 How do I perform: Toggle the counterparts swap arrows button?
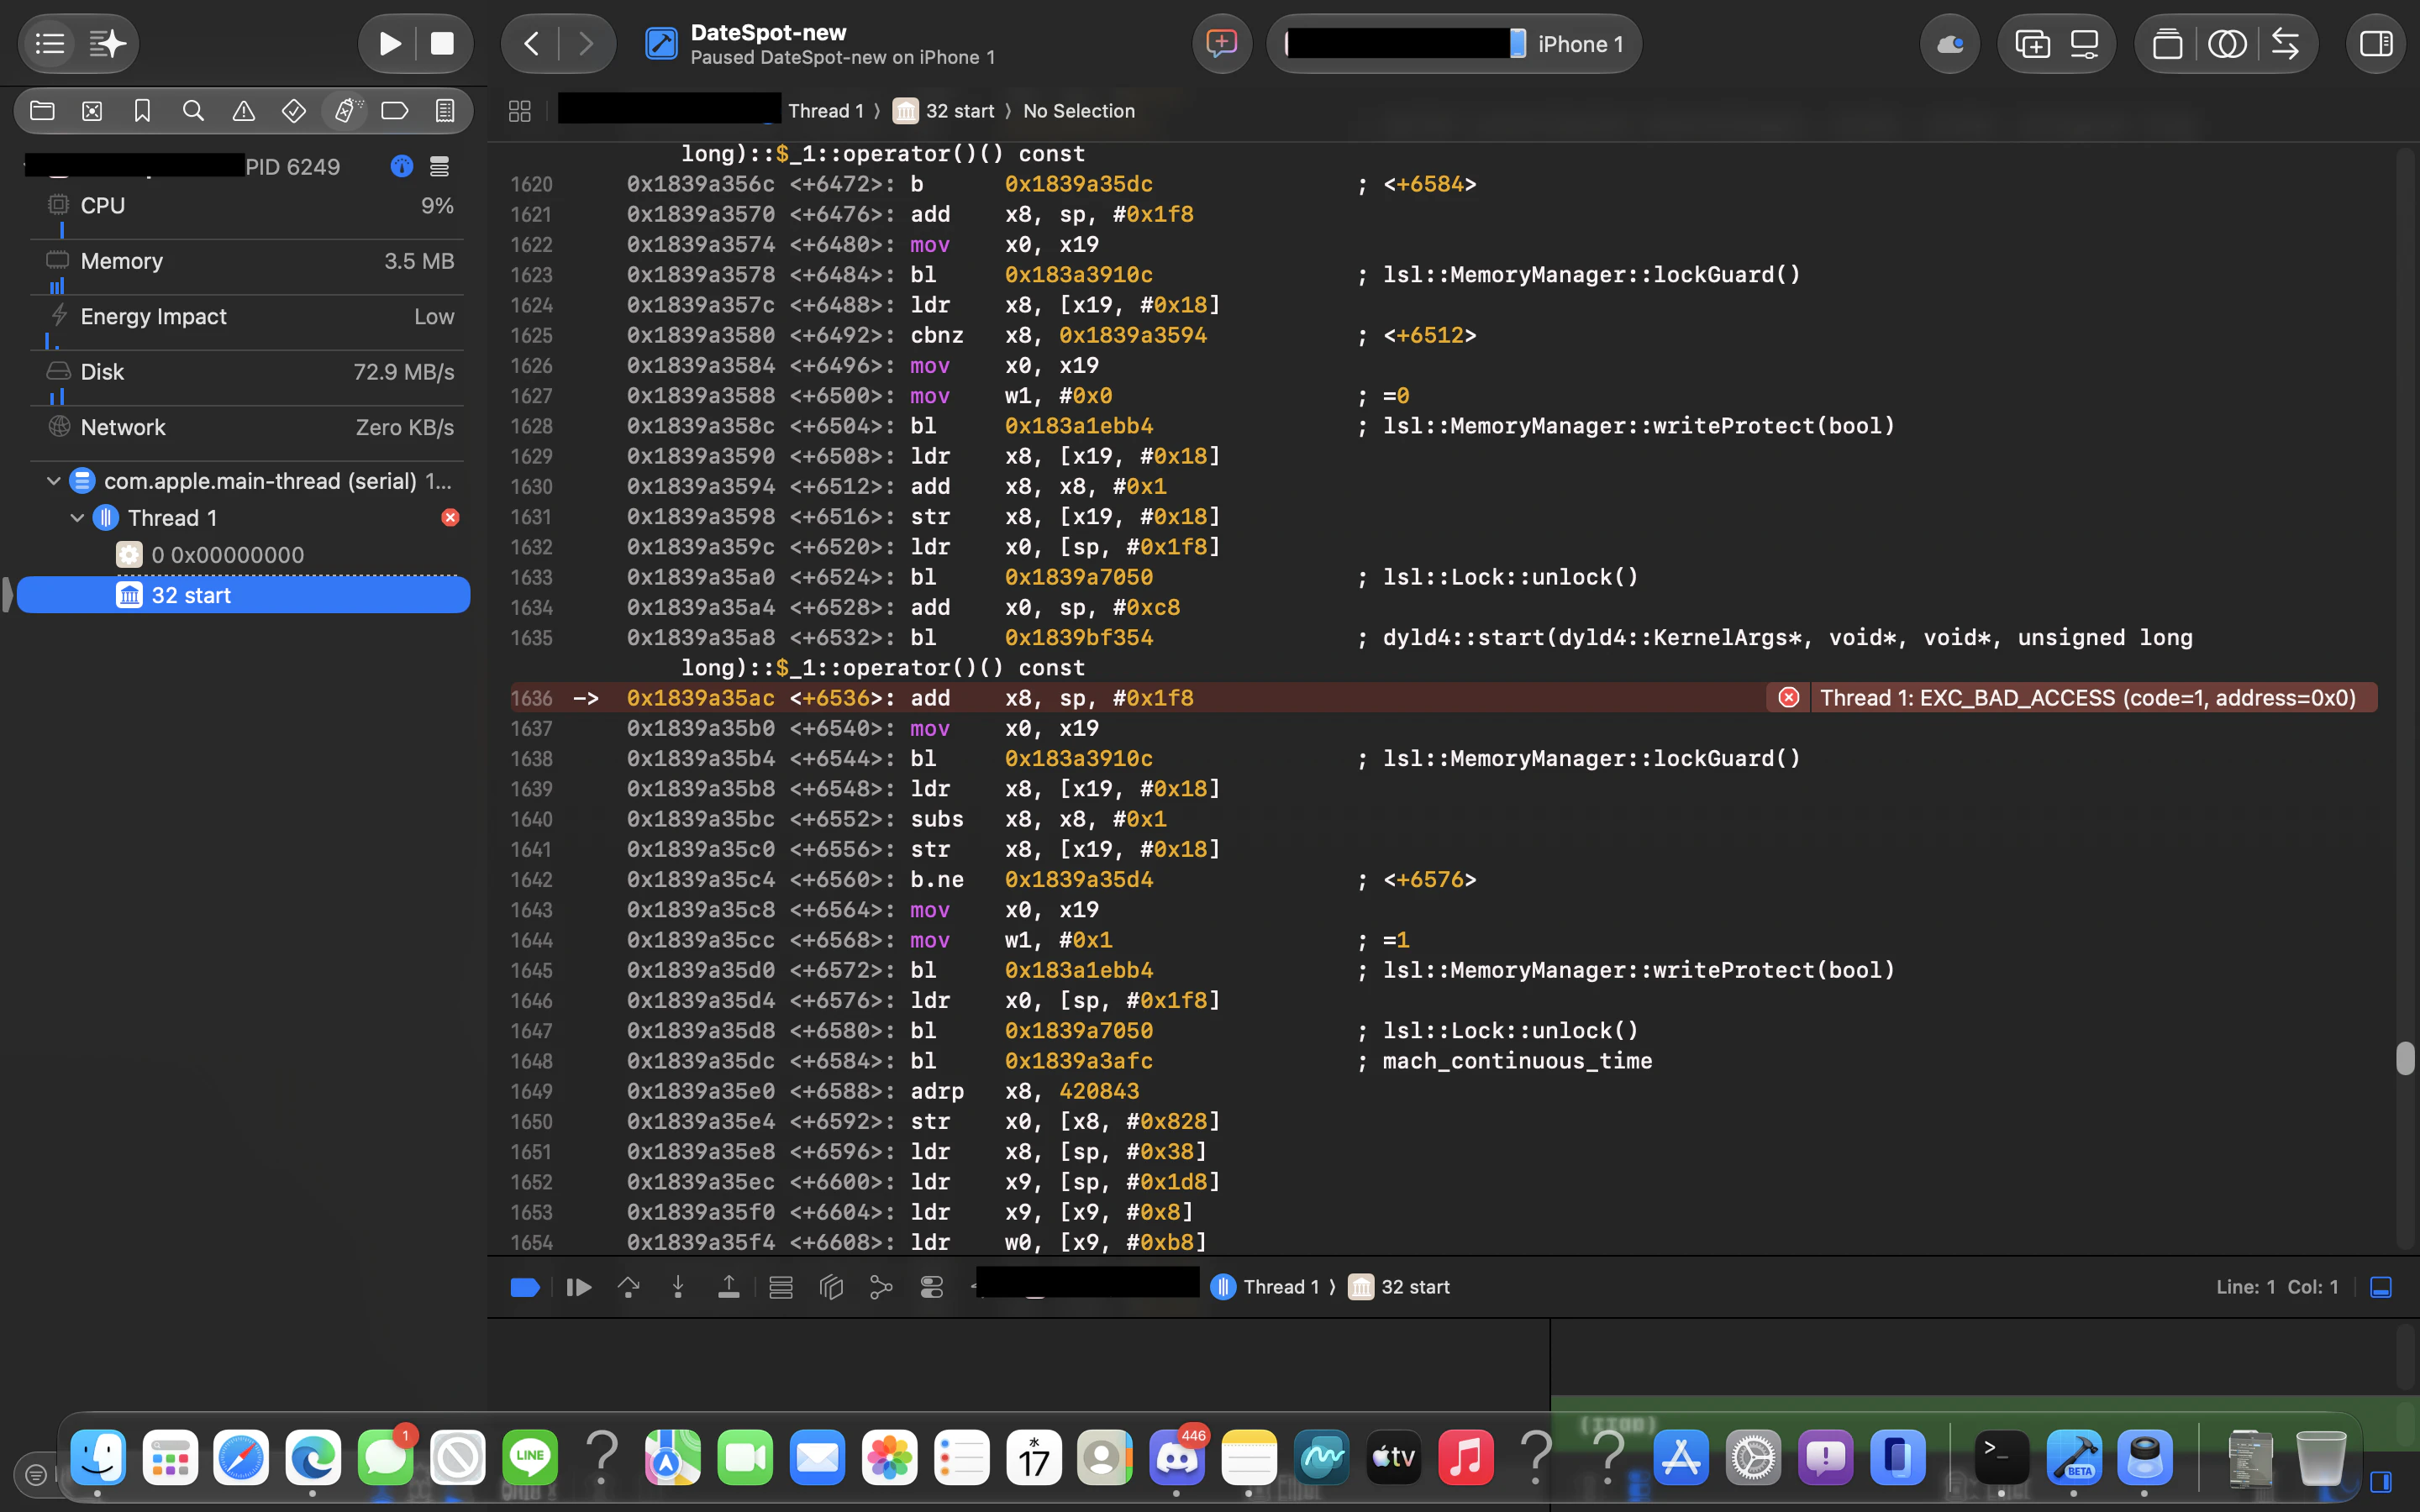(x=2285, y=44)
